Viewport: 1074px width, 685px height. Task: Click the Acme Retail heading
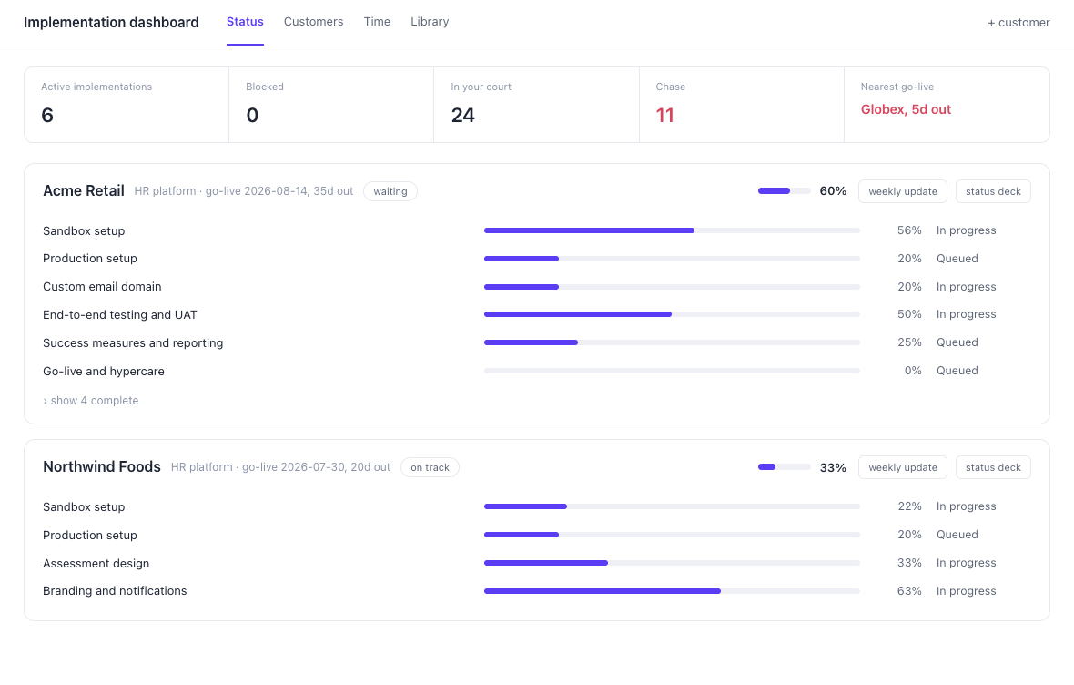84,191
